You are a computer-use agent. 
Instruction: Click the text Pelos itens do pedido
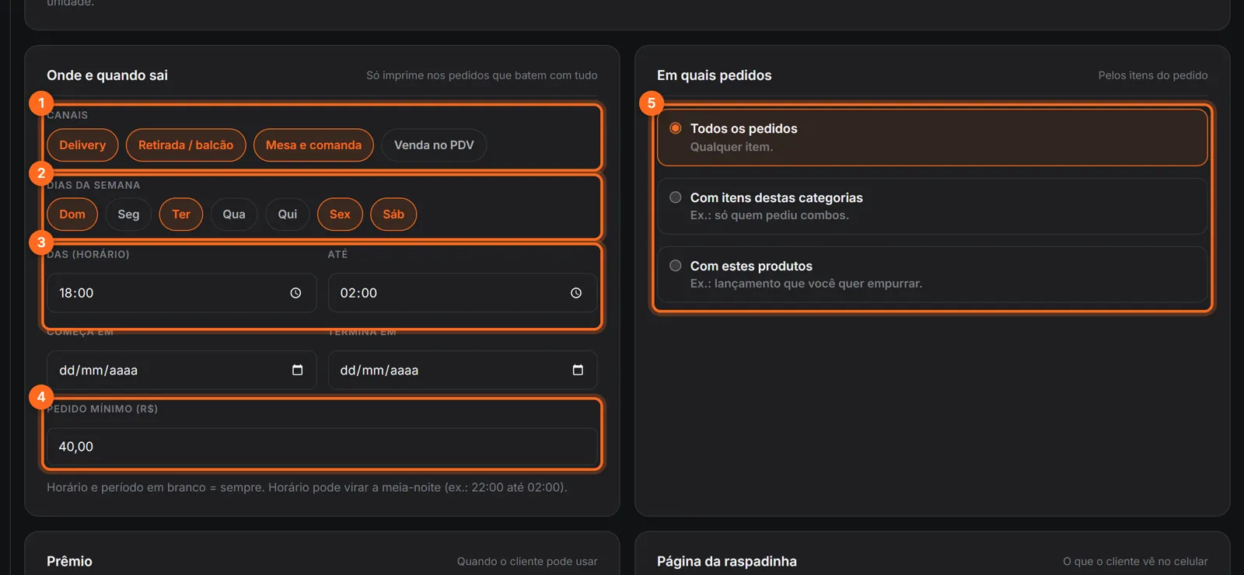coord(1153,75)
